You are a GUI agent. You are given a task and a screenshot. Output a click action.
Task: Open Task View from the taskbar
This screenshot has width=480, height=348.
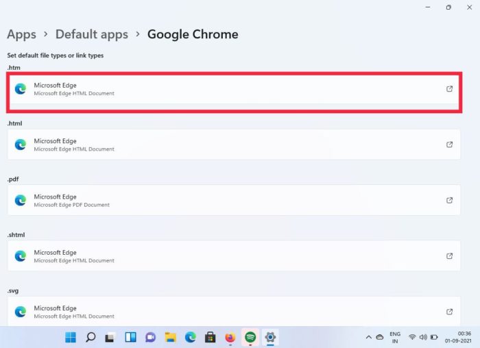click(110, 337)
